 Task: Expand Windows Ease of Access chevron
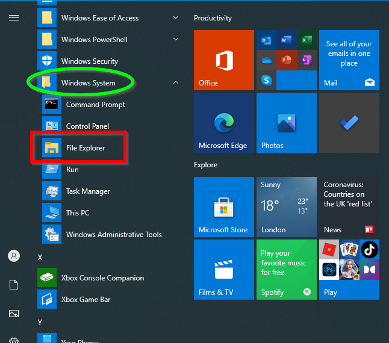[176, 17]
